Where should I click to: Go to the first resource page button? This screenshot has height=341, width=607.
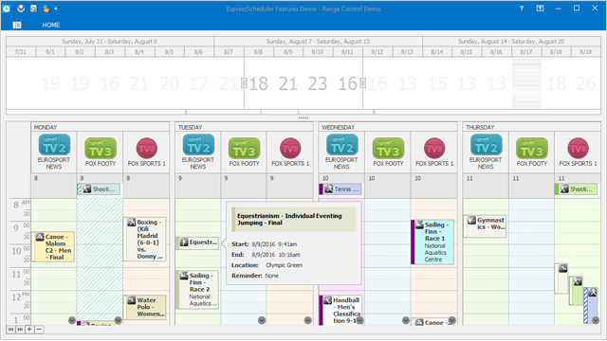10,330
